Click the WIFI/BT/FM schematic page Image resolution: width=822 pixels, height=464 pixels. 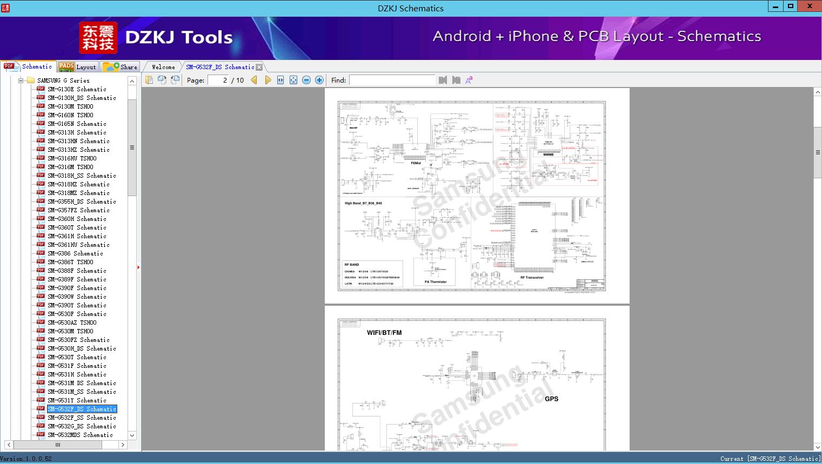477,378
